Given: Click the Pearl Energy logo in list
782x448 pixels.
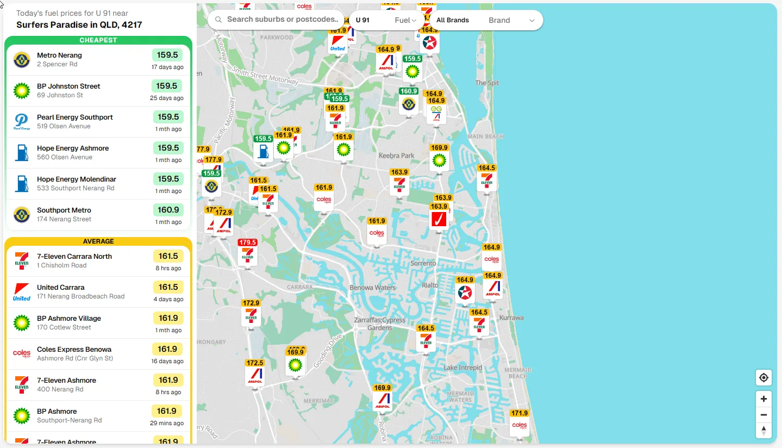Looking at the screenshot, I should pyautogui.click(x=22, y=122).
